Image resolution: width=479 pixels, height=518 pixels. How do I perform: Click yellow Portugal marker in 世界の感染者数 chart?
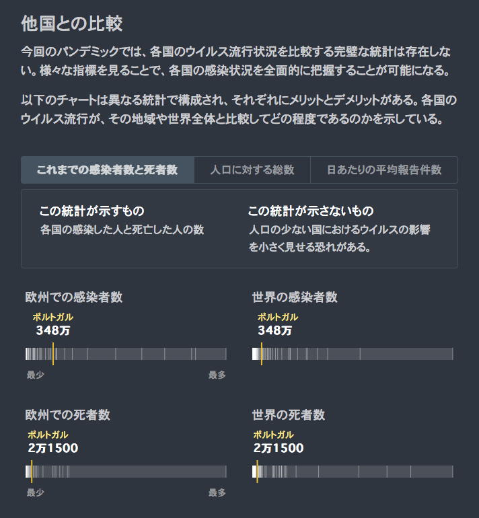tap(261, 354)
